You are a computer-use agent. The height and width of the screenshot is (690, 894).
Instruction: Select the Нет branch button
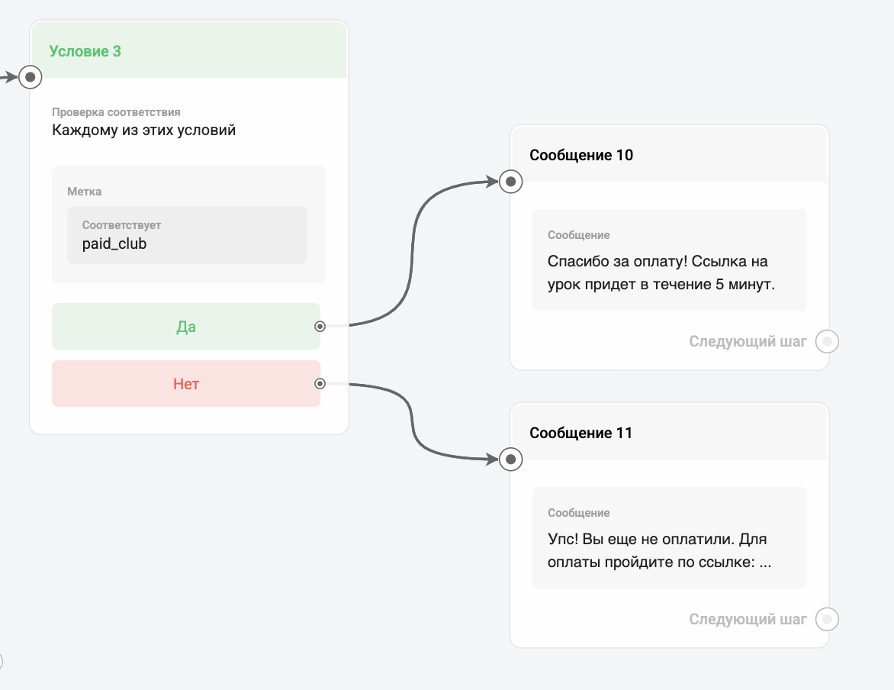pos(186,383)
